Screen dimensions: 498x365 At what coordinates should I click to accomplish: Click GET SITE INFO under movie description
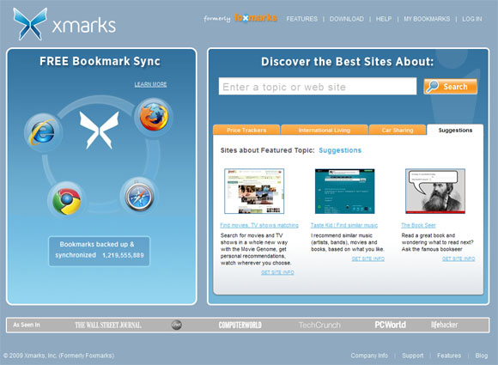(x=277, y=272)
